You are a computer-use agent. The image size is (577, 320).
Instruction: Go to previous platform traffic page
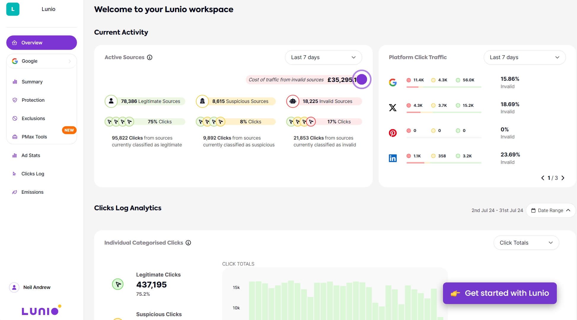point(543,178)
